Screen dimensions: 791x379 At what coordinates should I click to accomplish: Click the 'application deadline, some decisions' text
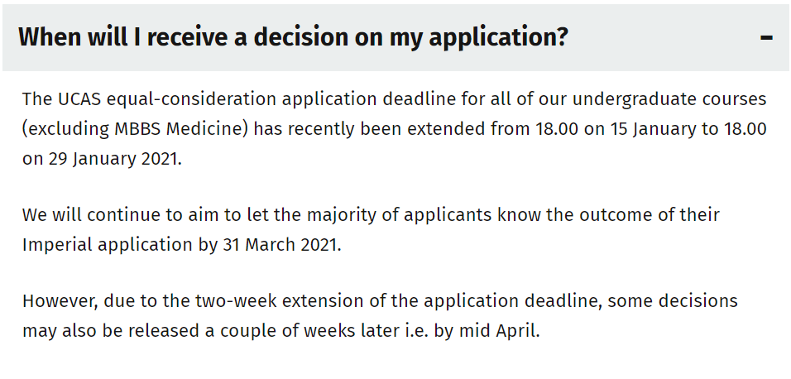pos(580,301)
